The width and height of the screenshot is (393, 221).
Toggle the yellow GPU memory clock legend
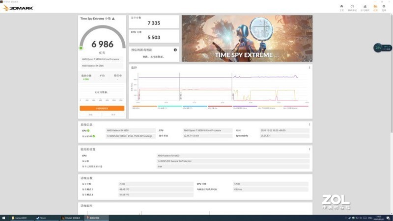click(x=271, y=107)
